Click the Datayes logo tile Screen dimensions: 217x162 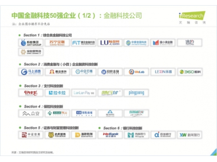click(84, 135)
